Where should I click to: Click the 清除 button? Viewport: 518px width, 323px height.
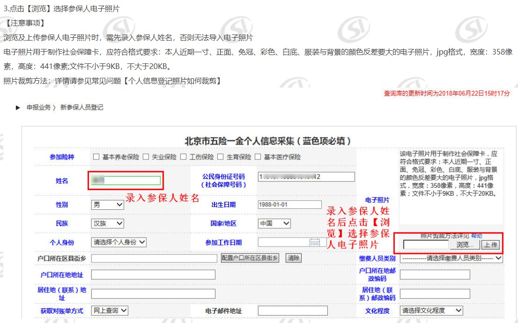pyautogui.click(x=293, y=258)
